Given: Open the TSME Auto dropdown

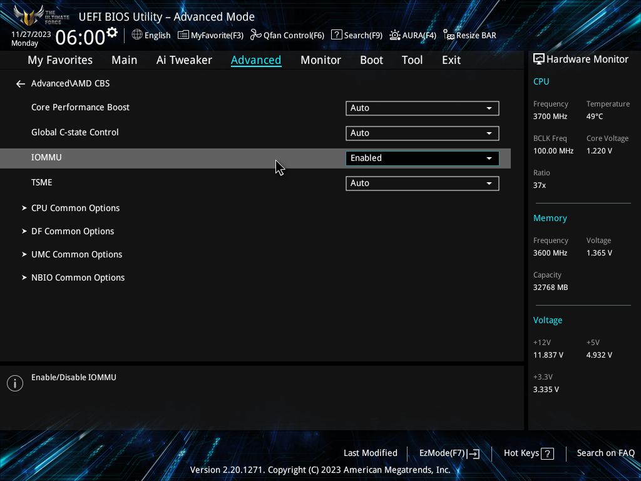Looking at the screenshot, I should (423, 184).
